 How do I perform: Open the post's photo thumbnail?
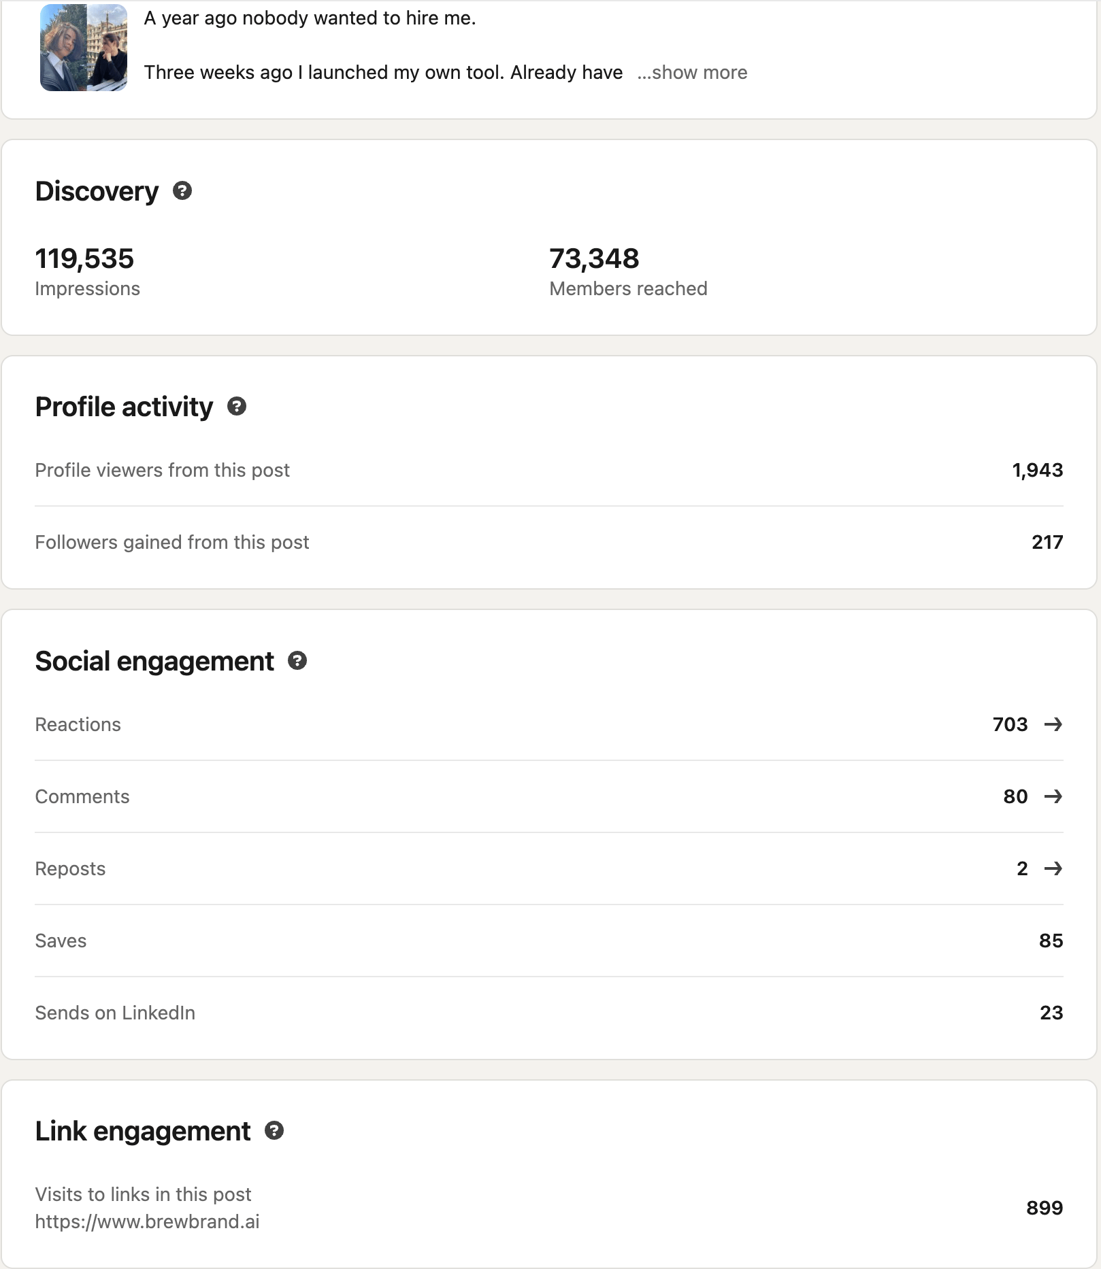(x=84, y=48)
